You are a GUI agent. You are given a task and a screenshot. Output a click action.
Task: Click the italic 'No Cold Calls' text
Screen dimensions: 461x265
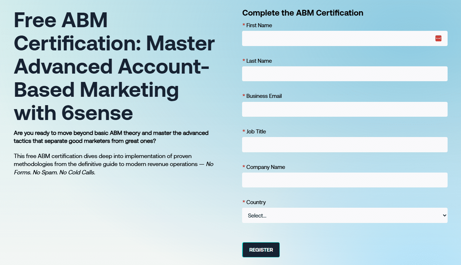(78, 173)
